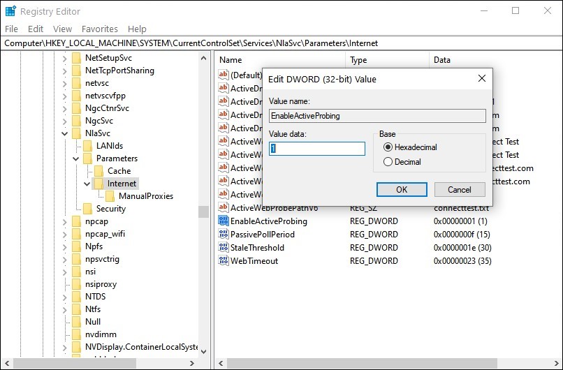Click the EnableActiveProbing DWORD value icon

click(224, 221)
